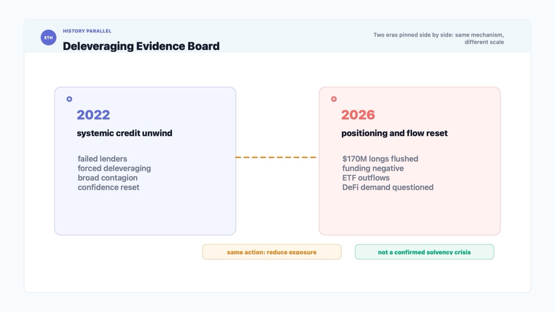Image resolution: width=555 pixels, height=312 pixels.
Task: Select the 'same action: reduce exposure' tag
Action: tap(272, 252)
